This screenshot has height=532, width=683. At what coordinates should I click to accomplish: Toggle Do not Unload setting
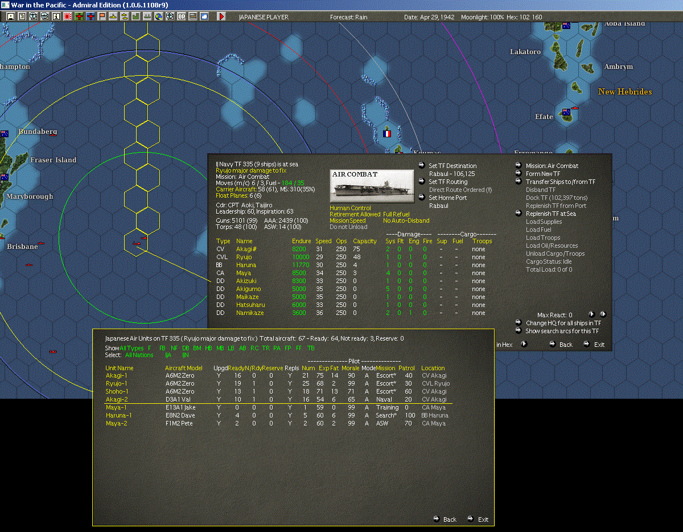tap(348, 227)
